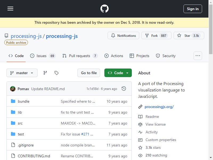Open commit hash 1c1d58d
The height and width of the screenshot is (160, 213).
click(92, 89)
